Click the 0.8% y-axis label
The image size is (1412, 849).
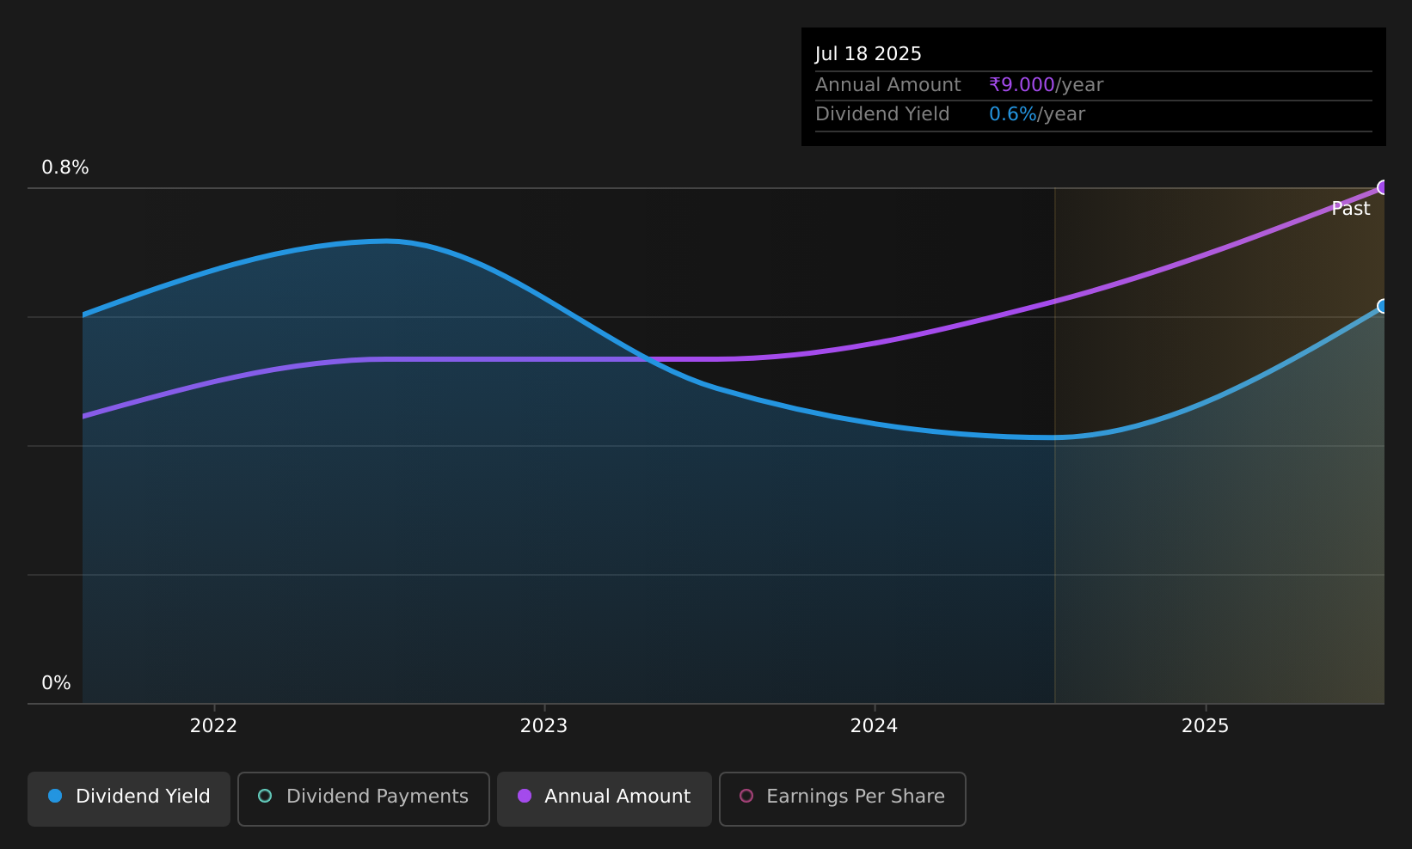[65, 168]
